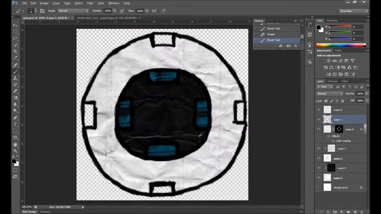Switch to the Swatches tab
The width and height of the screenshot is (381, 214).
point(332,21)
